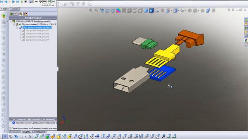The image size is (248, 139).
Task: Pause the explode animation
Action: (x=22, y=2)
